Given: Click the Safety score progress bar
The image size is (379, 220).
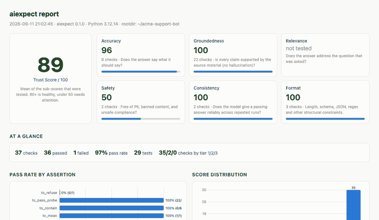Looking at the screenshot, I should point(141,119).
